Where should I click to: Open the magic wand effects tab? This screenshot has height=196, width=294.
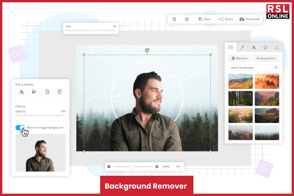click(242, 47)
